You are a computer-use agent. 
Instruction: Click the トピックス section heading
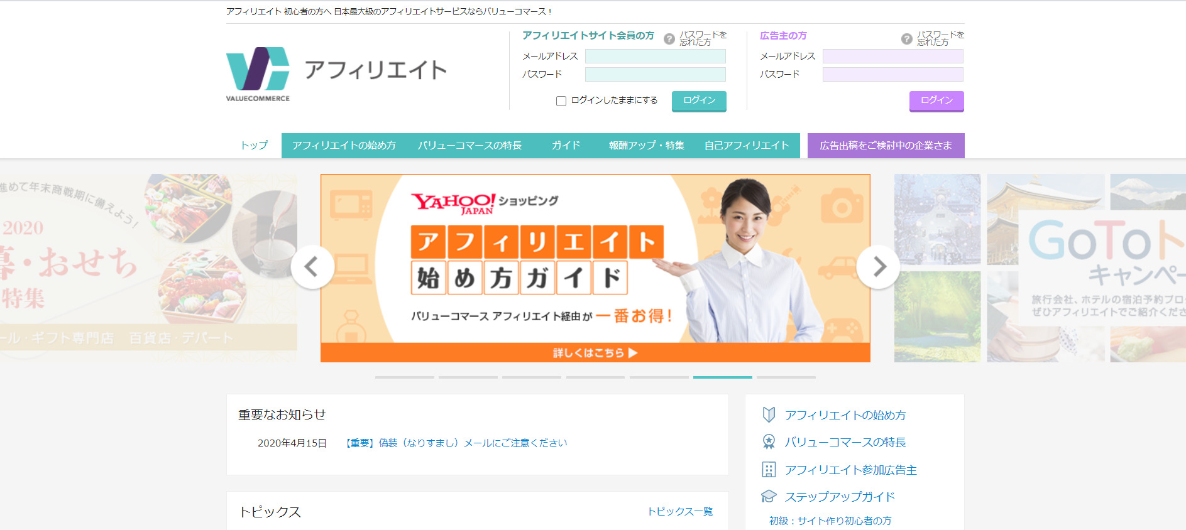[x=270, y=512]
